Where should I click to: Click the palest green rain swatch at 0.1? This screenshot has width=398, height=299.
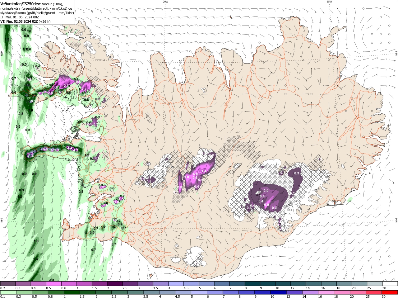coord(8,292)
